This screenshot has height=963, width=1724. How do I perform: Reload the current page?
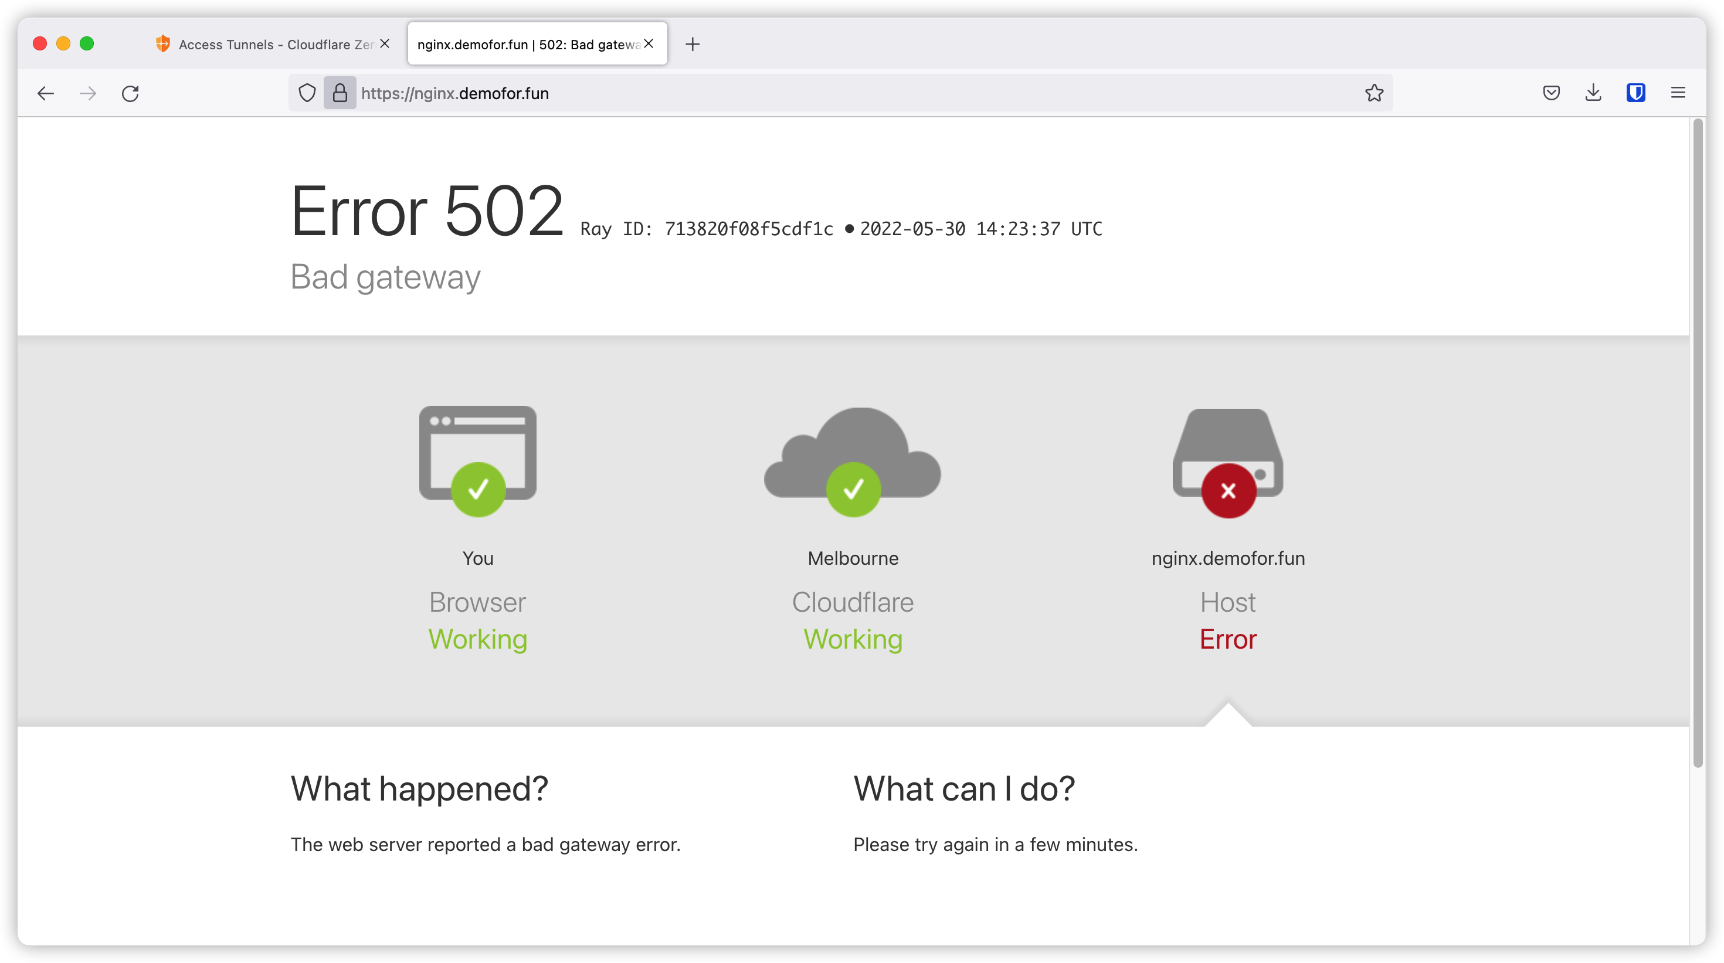pos(131,93)
